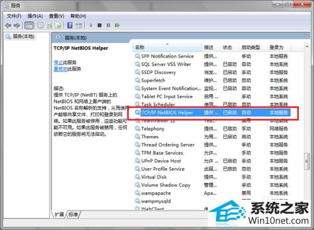This screenshot has width=314, height=230.
Task: Open the 查看(V) menu
Action: coord(57,16)
